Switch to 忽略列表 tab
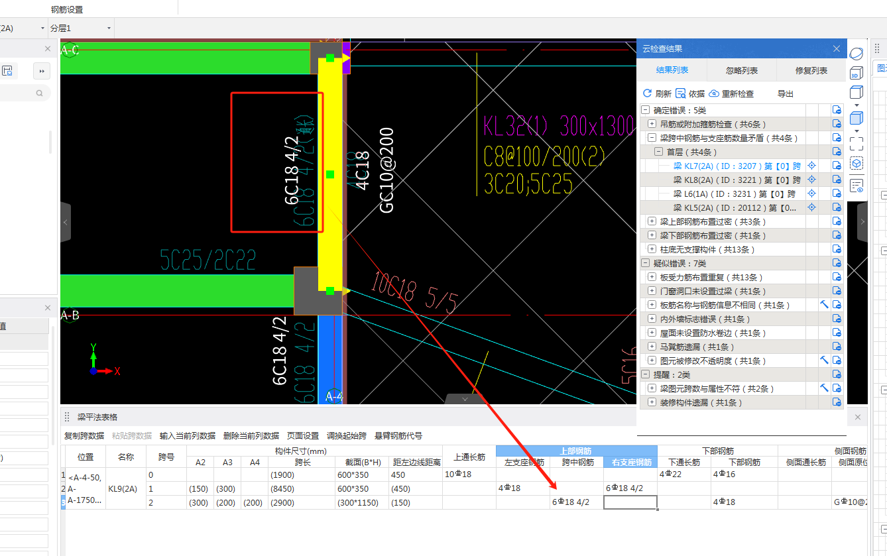The height and width of the screenshot is (556, 887). click(742, 70)
